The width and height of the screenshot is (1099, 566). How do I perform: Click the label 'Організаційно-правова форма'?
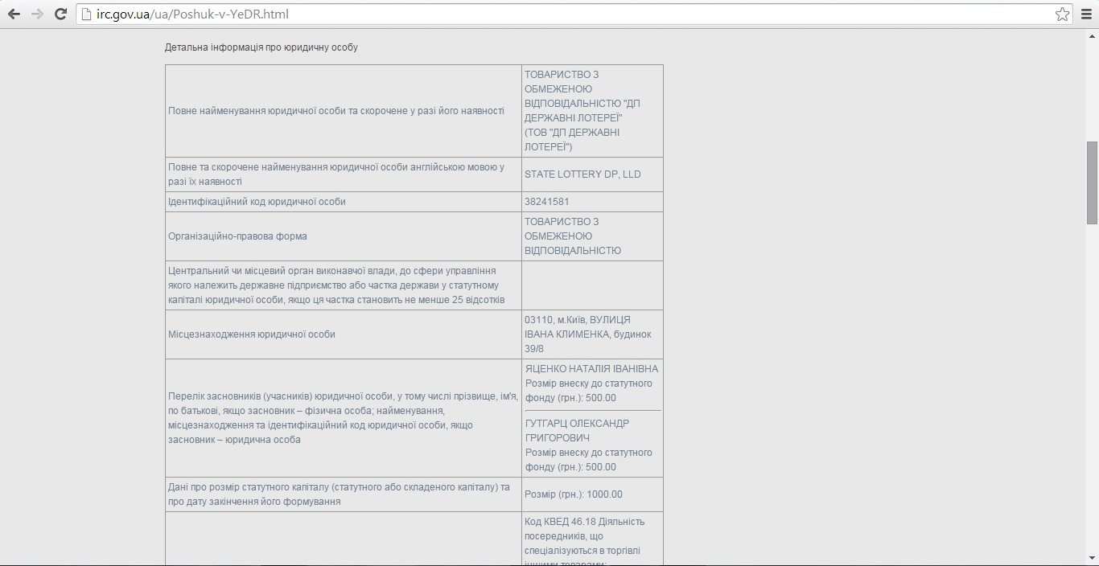[x=237, y=236]
